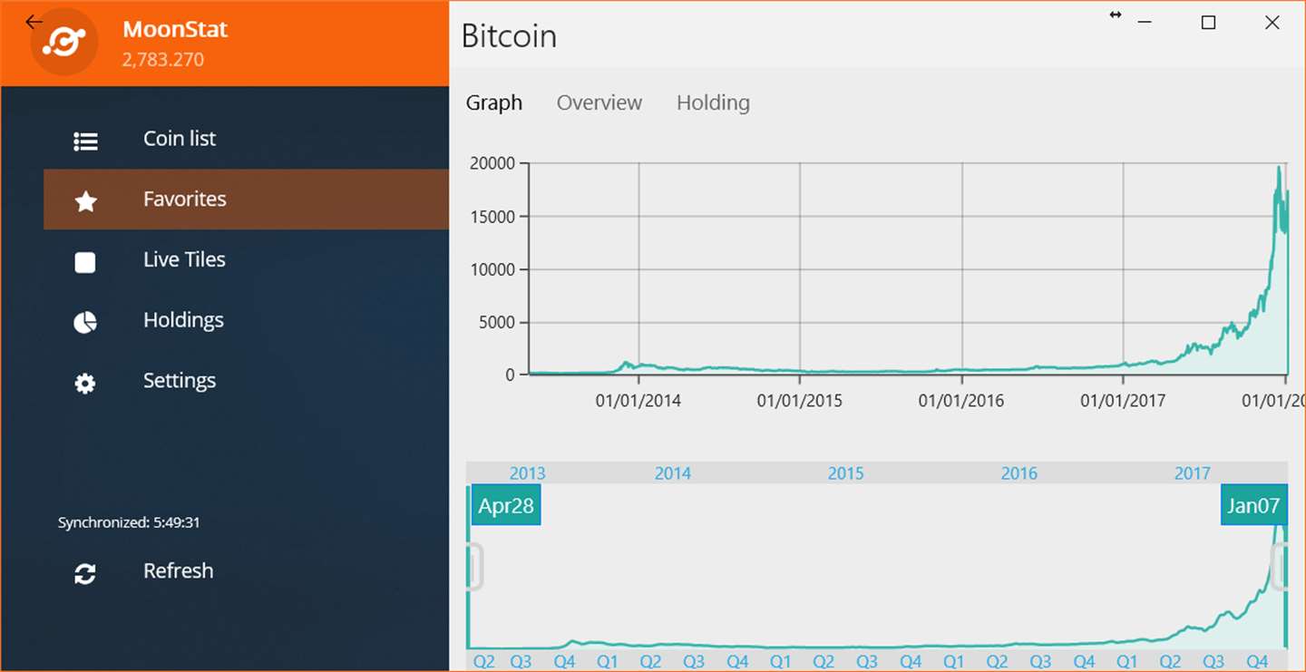The image size is (1306, 672).
Task: Go to the Holdings section
Action: tap(246, 320)
